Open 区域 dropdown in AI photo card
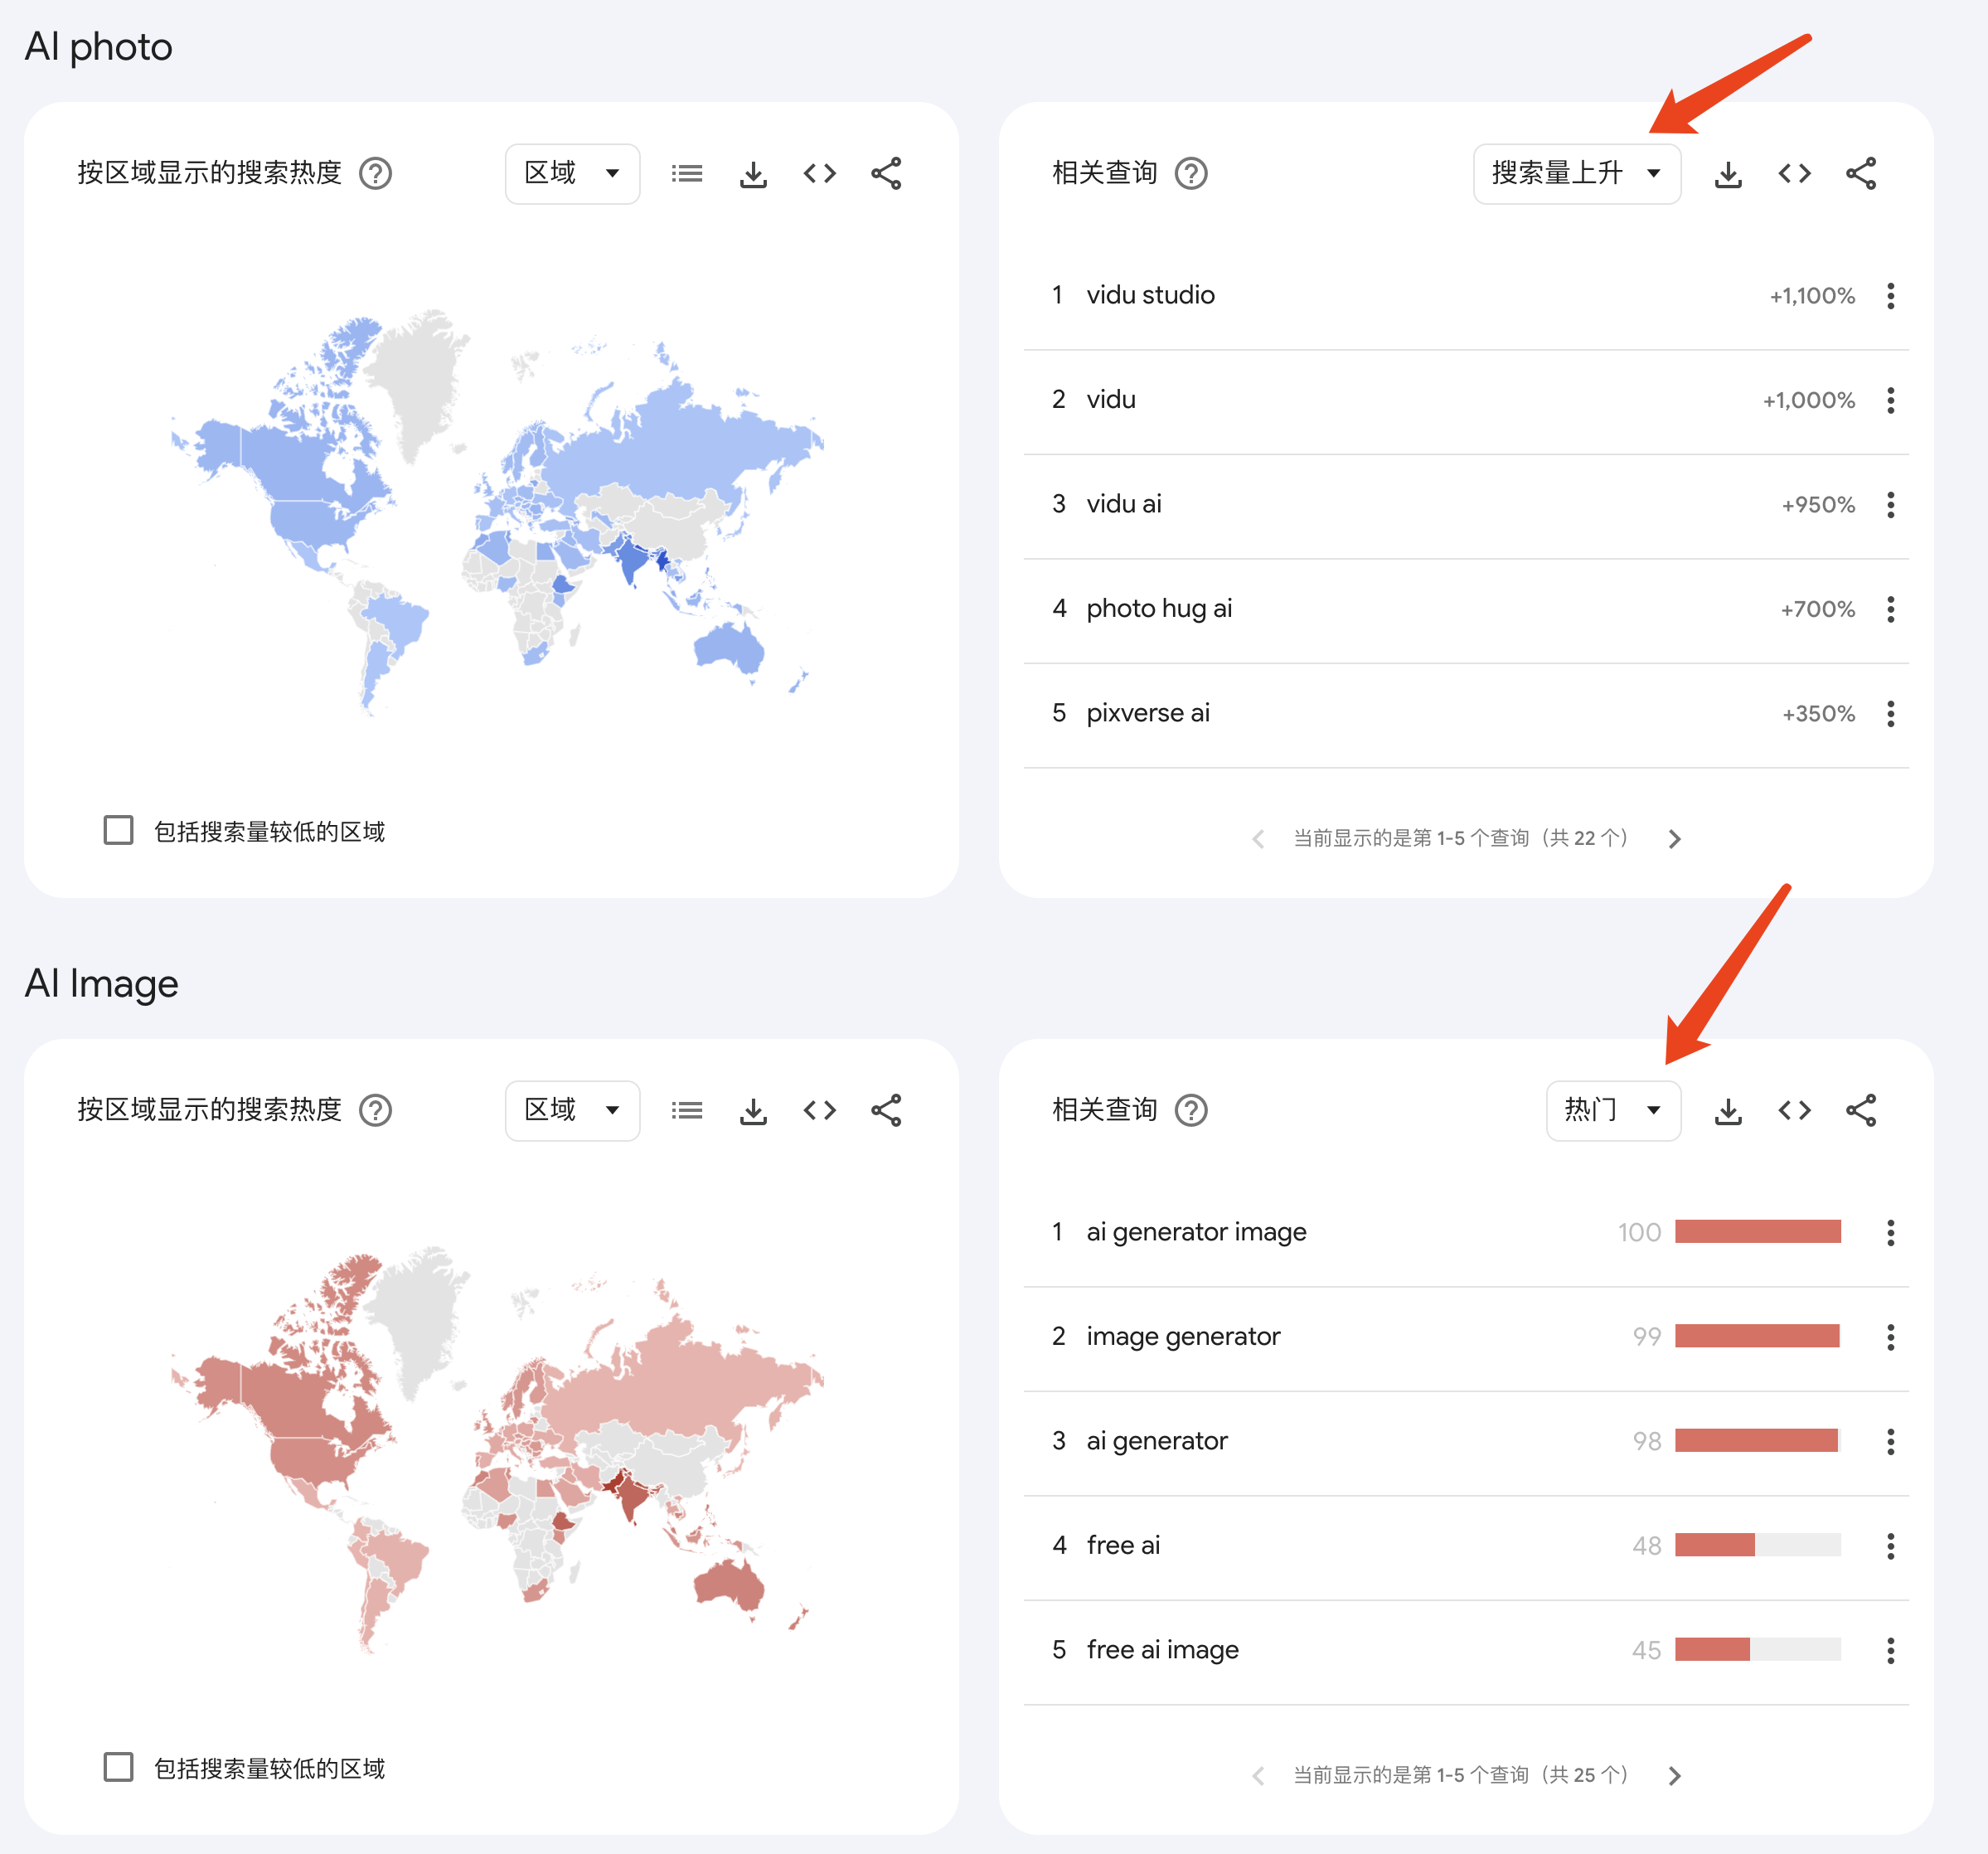The image size is (1988, 1854). [572, 174]
